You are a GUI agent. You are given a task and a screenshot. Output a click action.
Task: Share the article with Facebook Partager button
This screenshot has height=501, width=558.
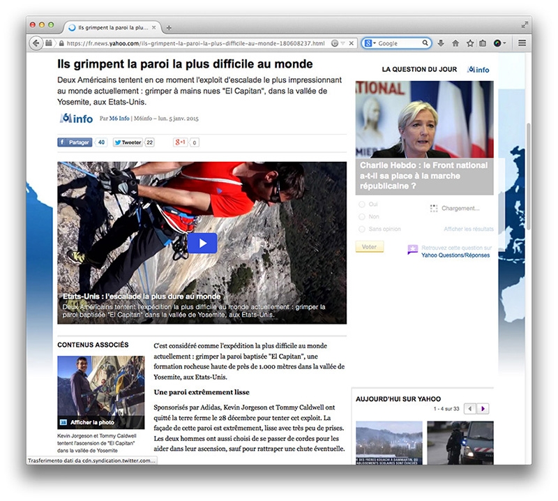[75, 142]
